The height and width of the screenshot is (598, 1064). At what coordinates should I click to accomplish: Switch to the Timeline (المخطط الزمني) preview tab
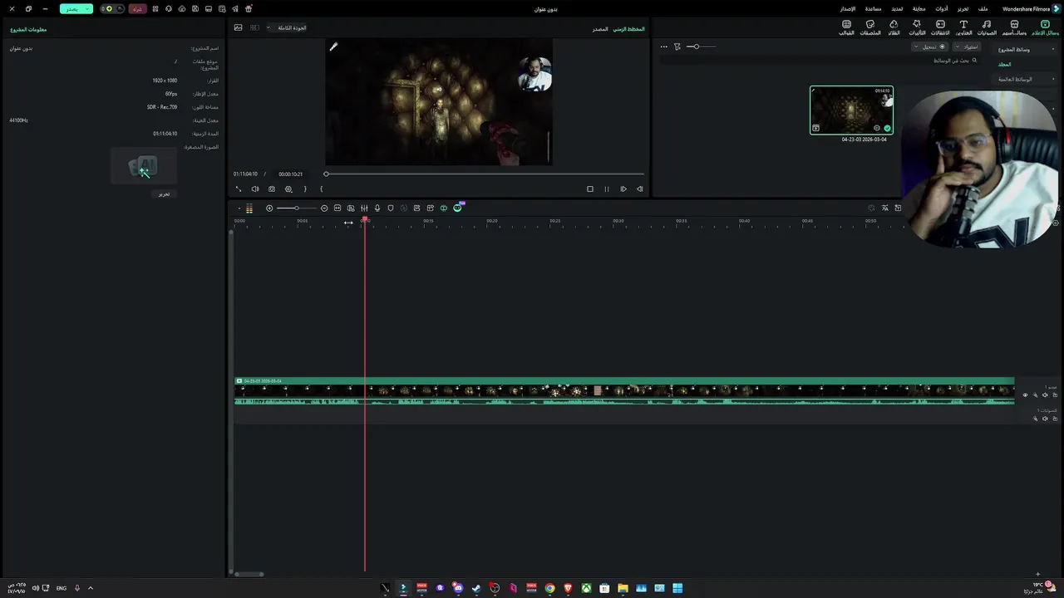(629, 29)
